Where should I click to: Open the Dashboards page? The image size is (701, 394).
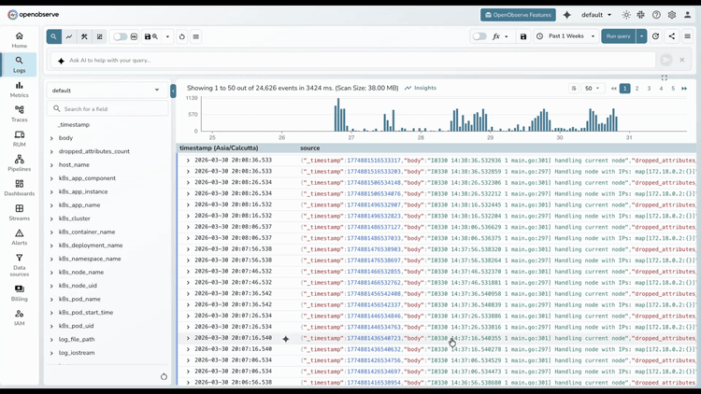click(x=19, y=188)
